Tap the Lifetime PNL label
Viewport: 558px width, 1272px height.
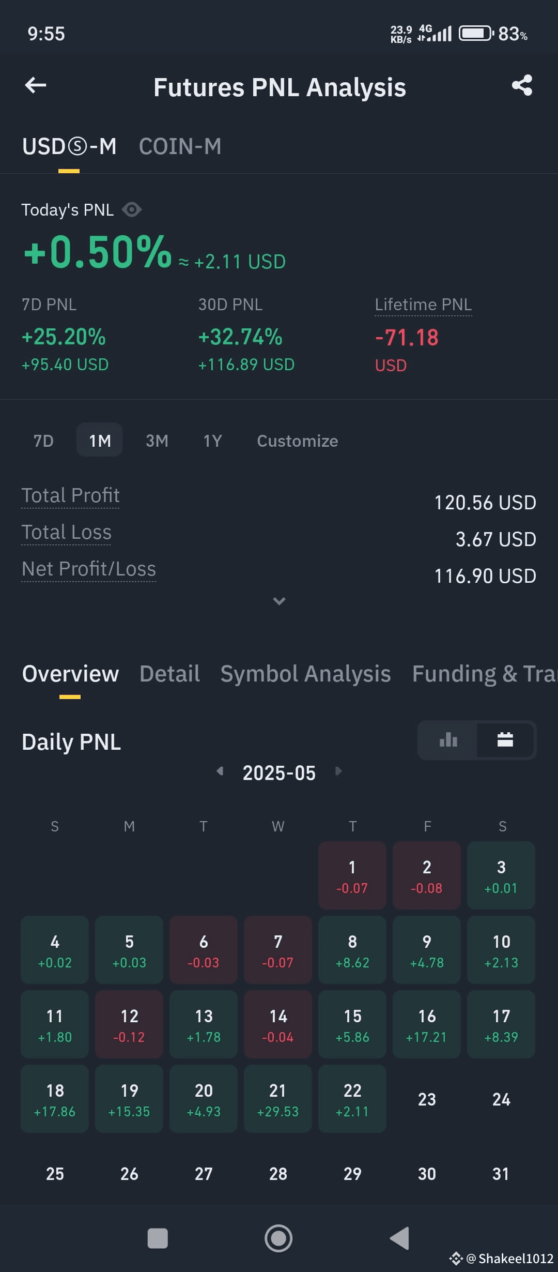423,305
